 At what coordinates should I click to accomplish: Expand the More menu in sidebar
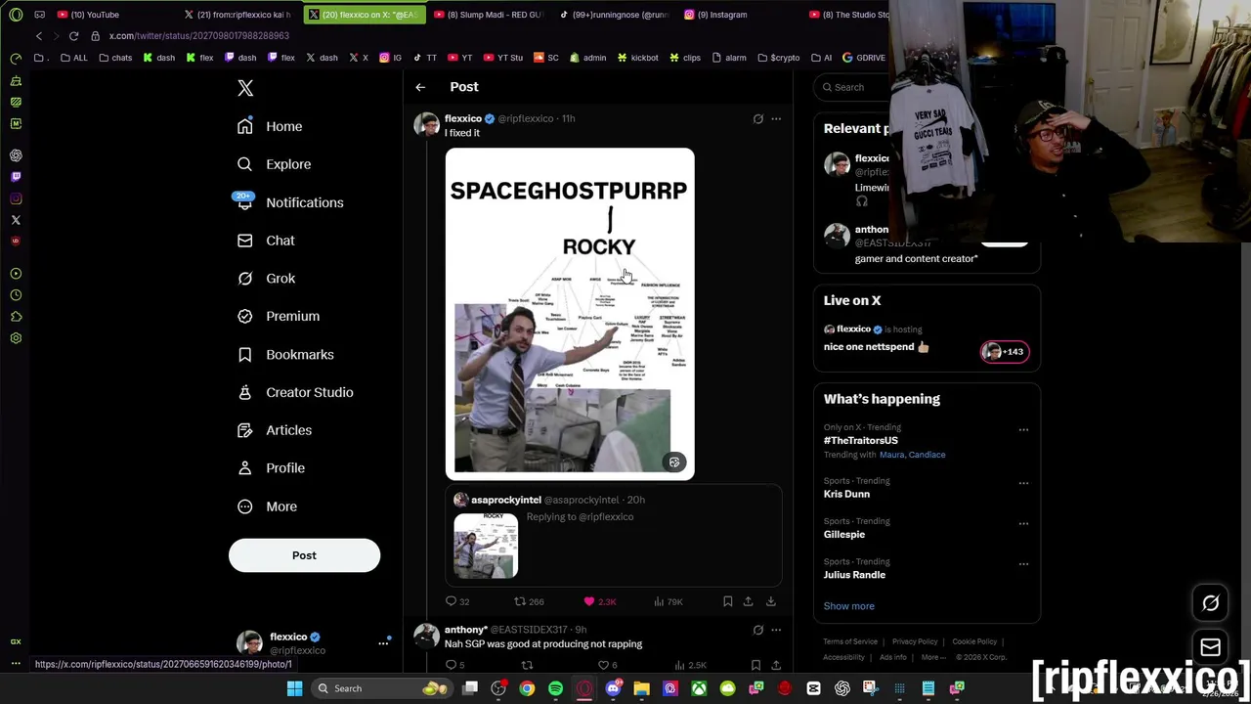point(268,506)
